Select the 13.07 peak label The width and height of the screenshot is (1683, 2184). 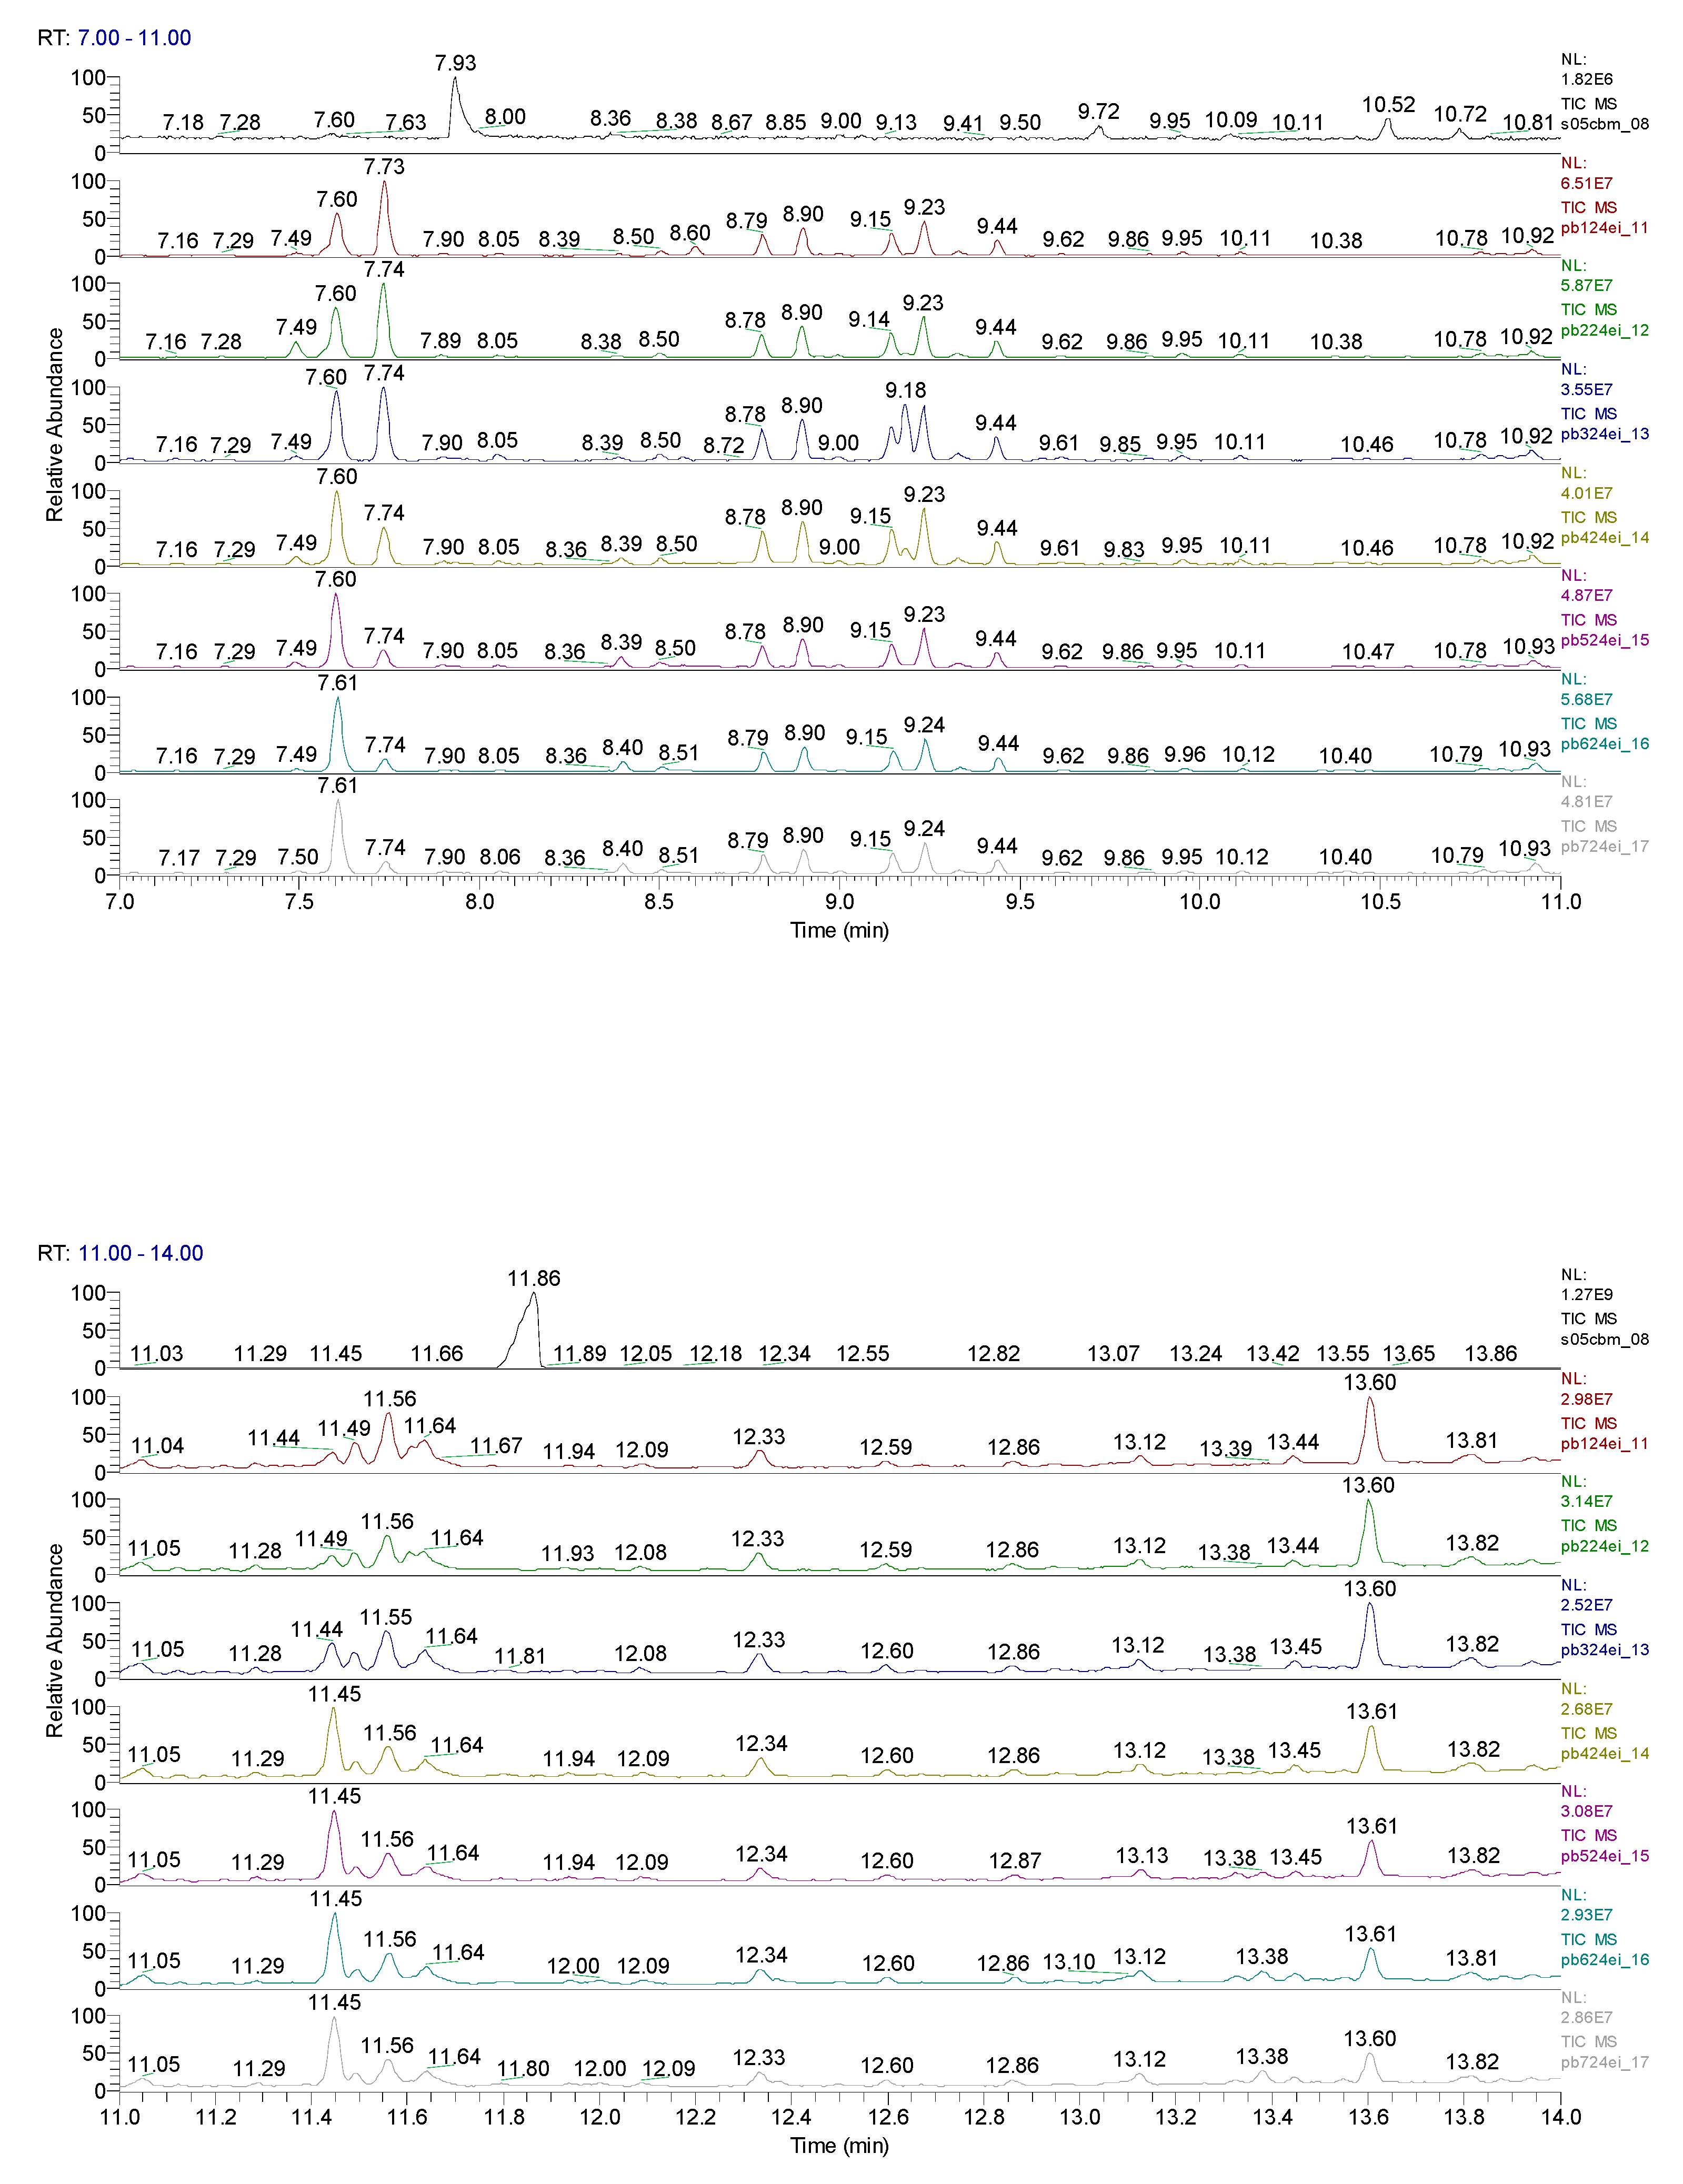point(1114,1354)
